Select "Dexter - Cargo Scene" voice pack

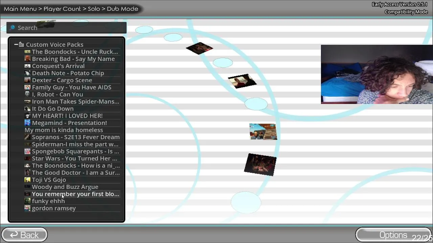(x=72, y=80)
